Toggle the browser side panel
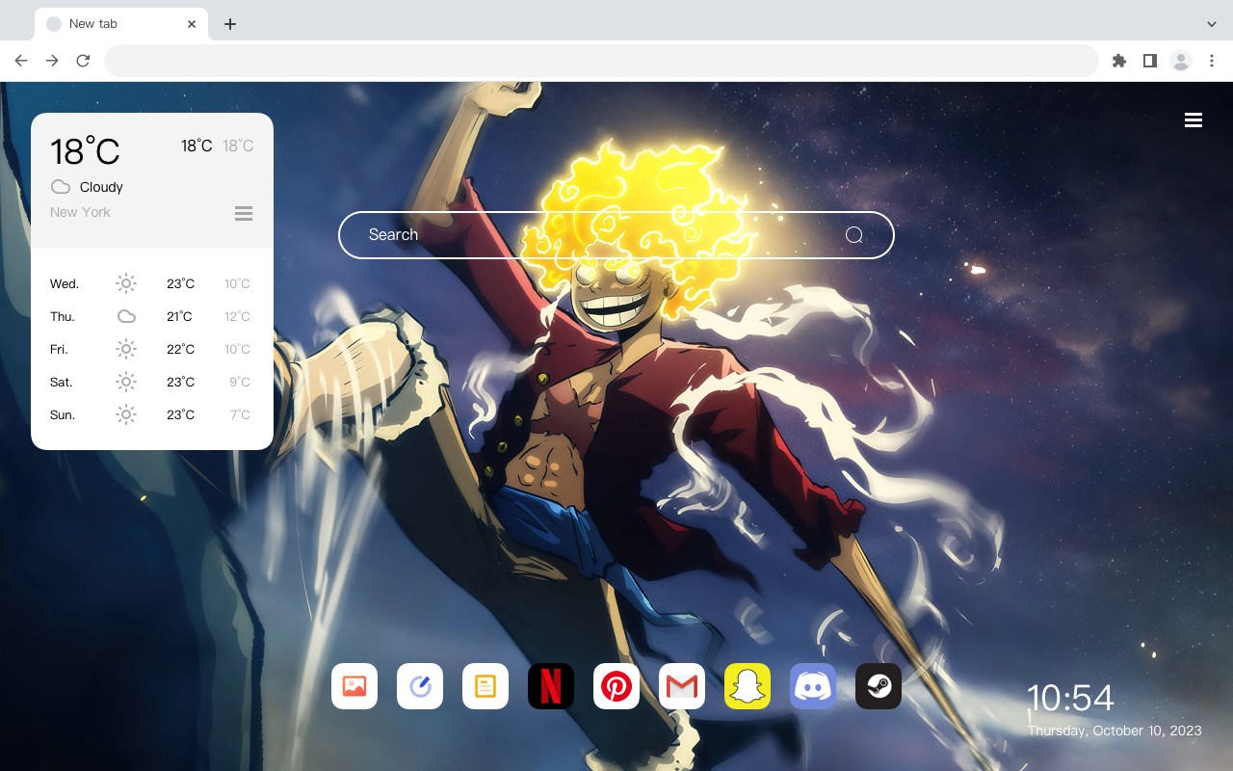Image resolution: width=1233 pixels, height=771 pixels. click(x=1150, y=61)
